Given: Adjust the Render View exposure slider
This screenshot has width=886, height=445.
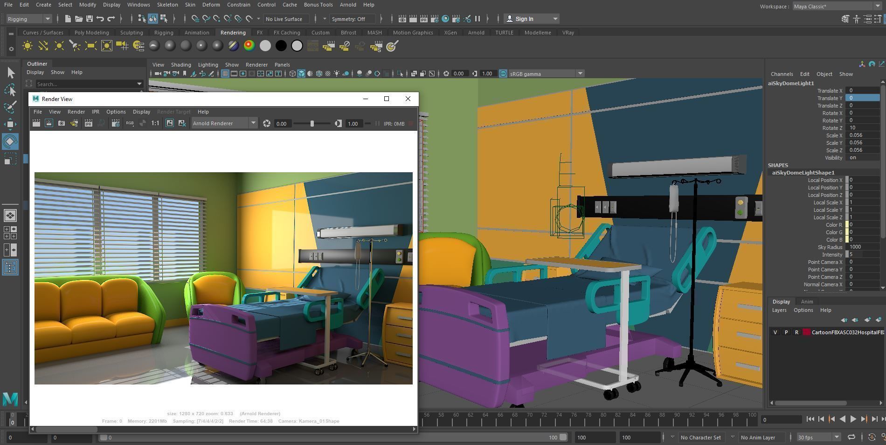Looking at the screenshot, I should [312, 123].
